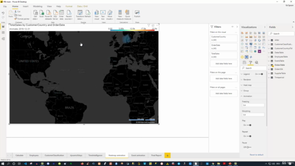Click Format painter in the Clipboard group
295x166 pixels.
pyautogui.click(x=22, y=19)
